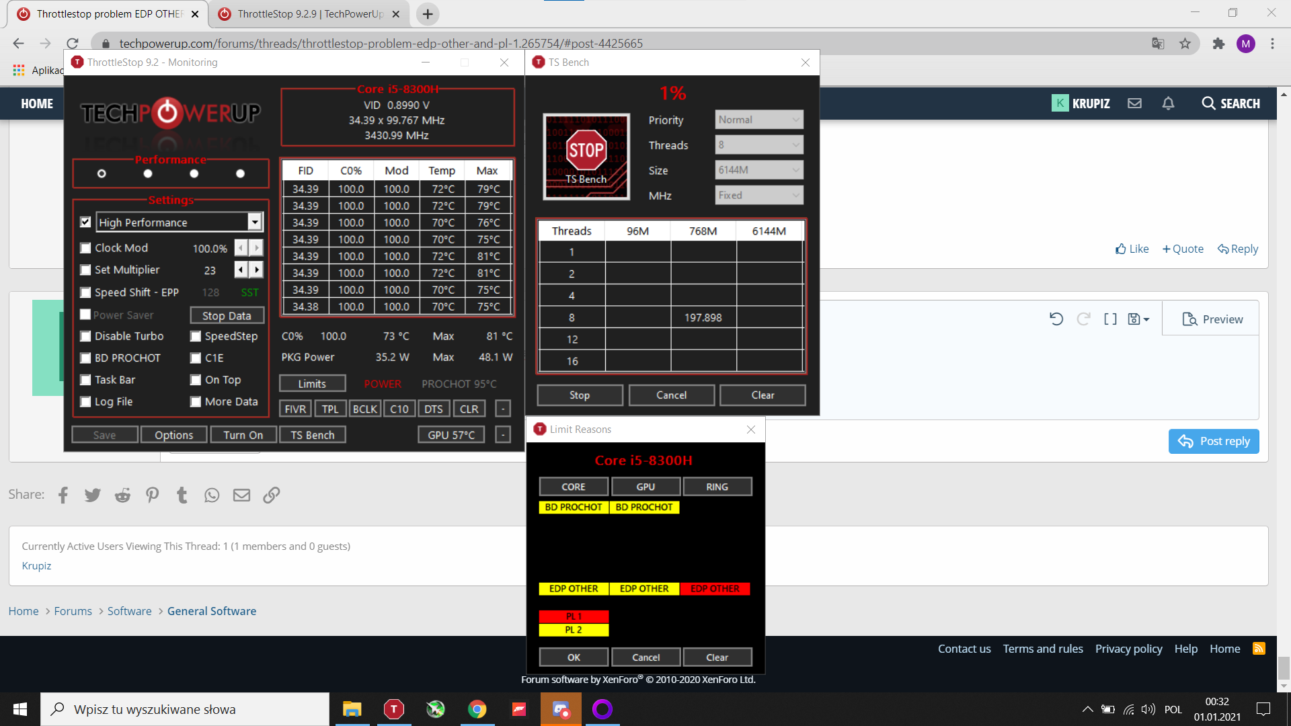Viewport: 1291px width, 726px height.
Task: Click the editor undo icon
Action: (x=1056, y=319)
